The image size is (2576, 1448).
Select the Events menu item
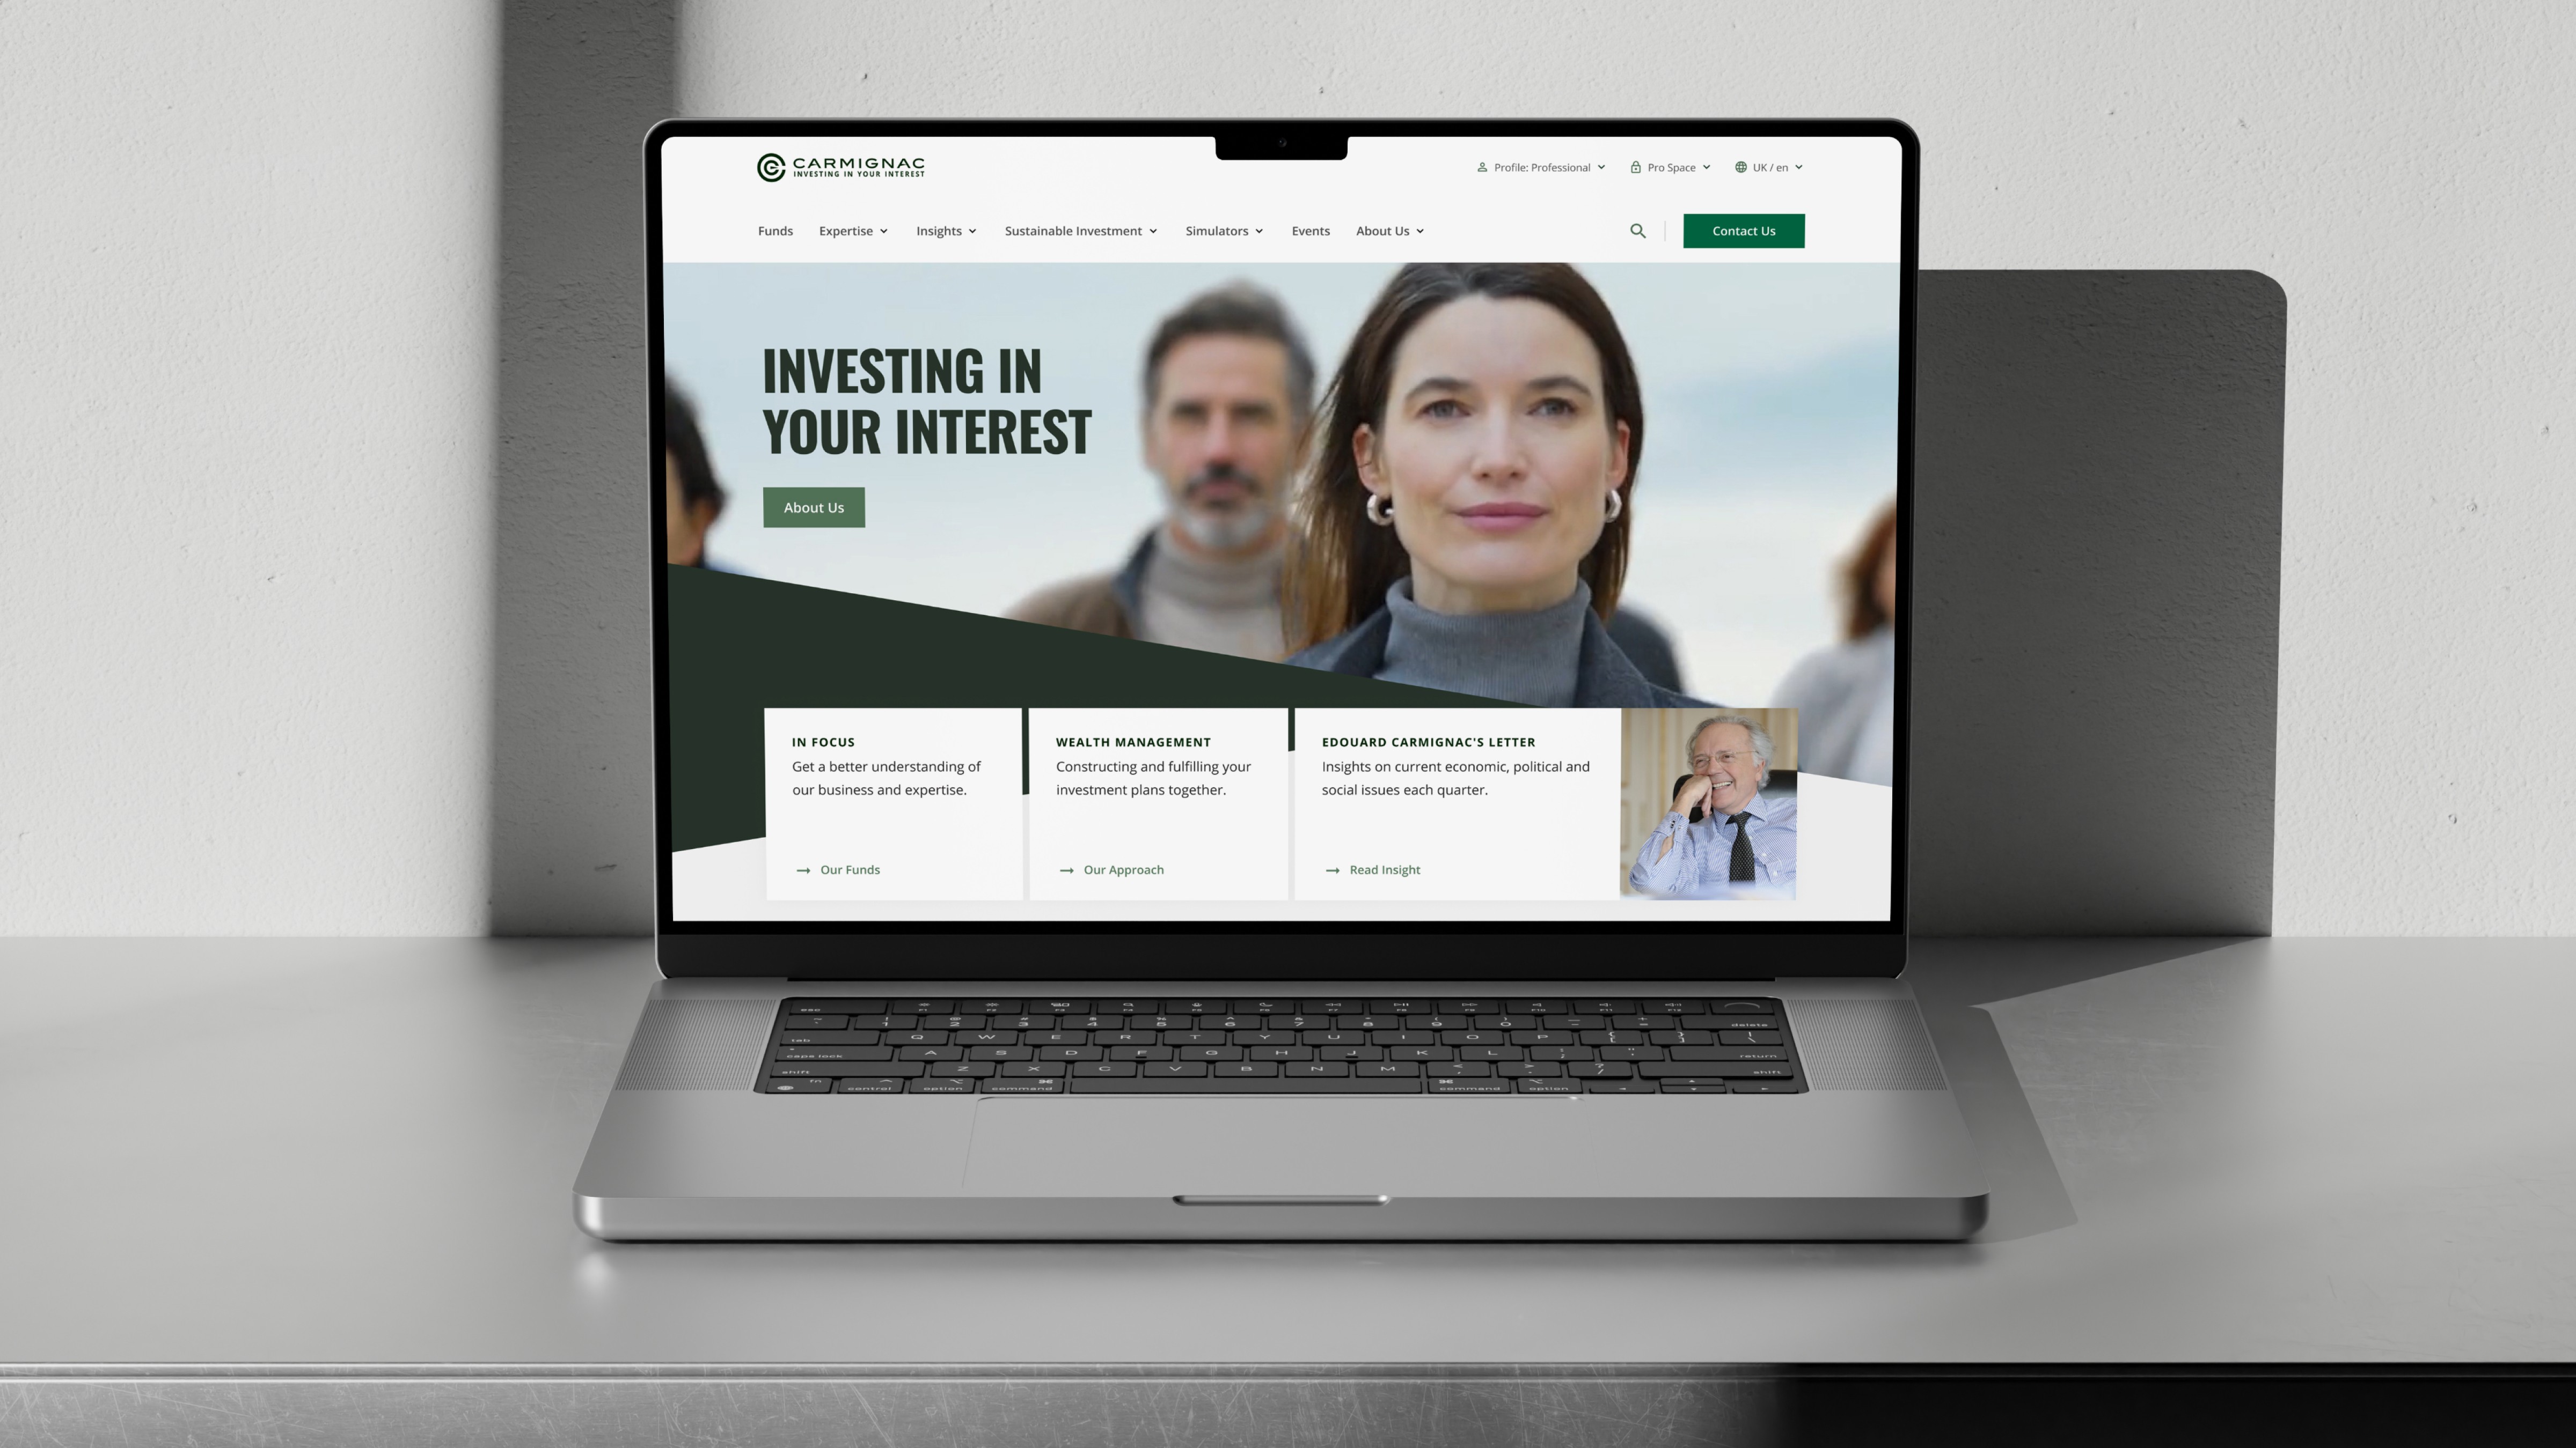coord(1309,230)
